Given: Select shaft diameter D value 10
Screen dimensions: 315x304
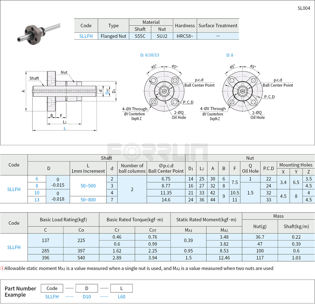Looking at the screenshot, I should click(37, 193).
